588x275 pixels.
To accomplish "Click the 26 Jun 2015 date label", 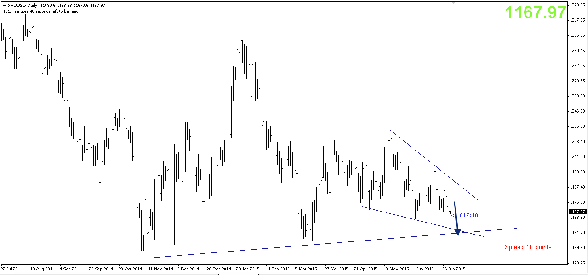I will pyautogui.click(x=454, y=268).
